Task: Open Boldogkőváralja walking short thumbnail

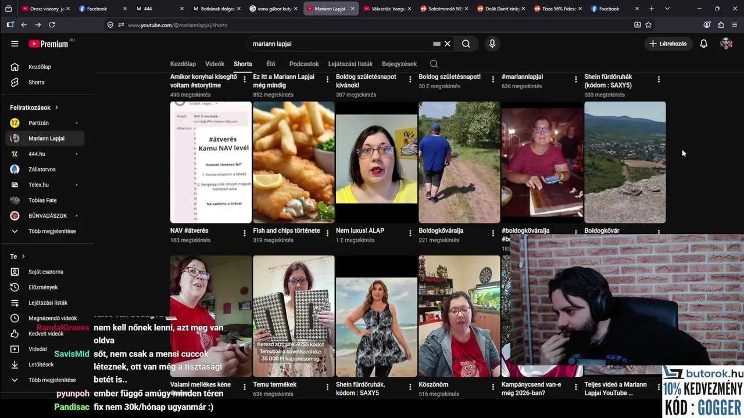Action: coord(459,163)
